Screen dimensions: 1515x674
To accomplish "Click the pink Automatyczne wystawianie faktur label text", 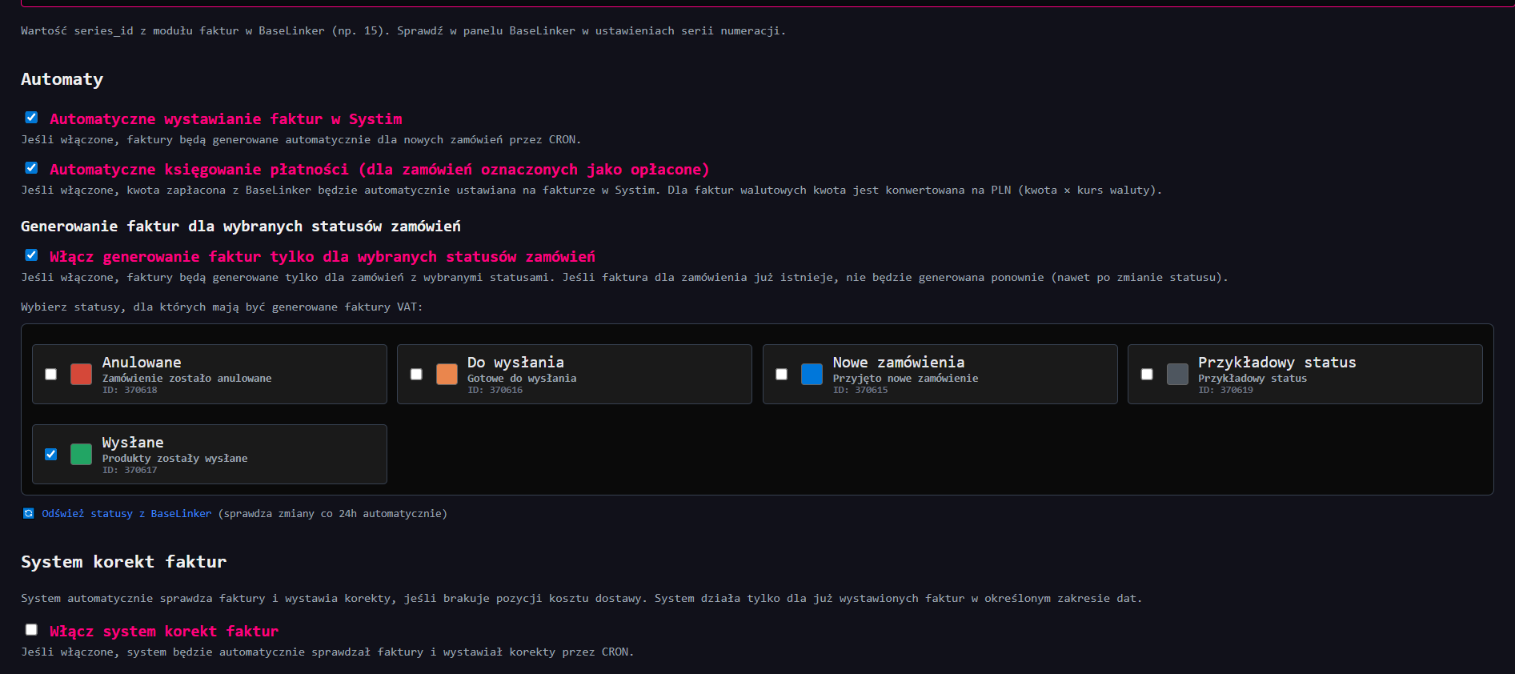I will [226, 119].
